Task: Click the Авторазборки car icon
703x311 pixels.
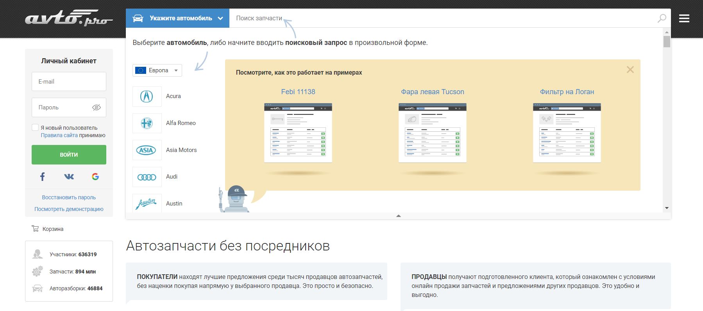Action: click(x=38, y=288)
